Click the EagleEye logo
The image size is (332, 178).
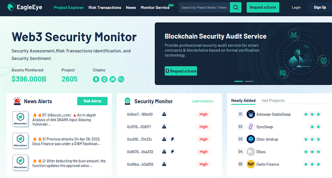(24, 7)
